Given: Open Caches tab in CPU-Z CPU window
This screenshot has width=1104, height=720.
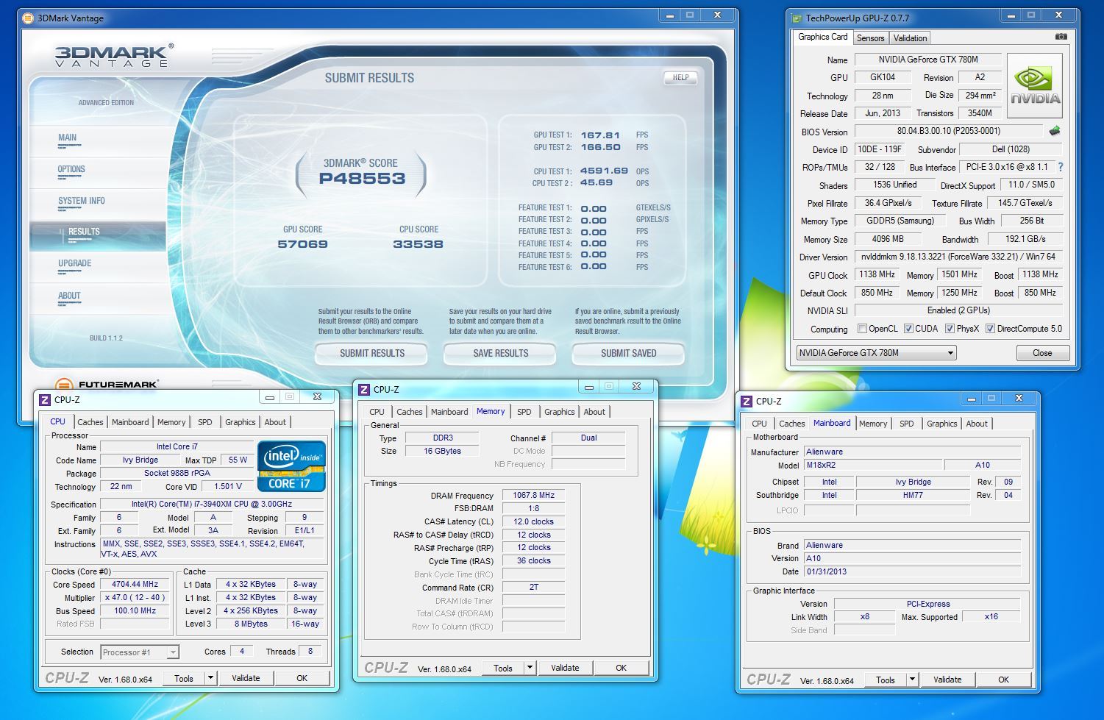Looking at the screenshot, I should point(90,422).
